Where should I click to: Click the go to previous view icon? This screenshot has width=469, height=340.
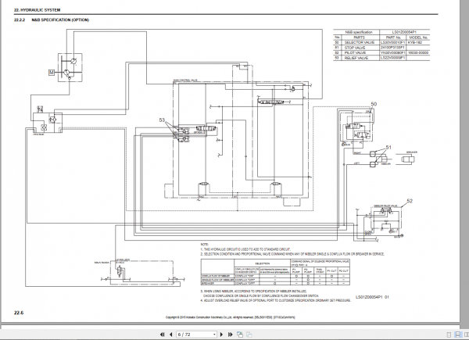click(x=240, y=335)
